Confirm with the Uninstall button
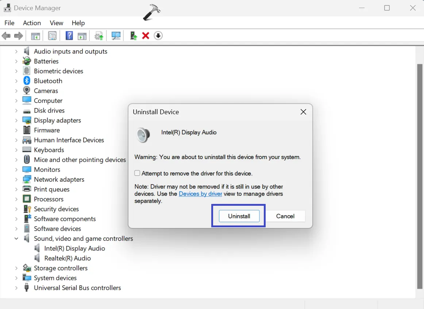Viewport: 424px width, 309px height. coord(239,216)
